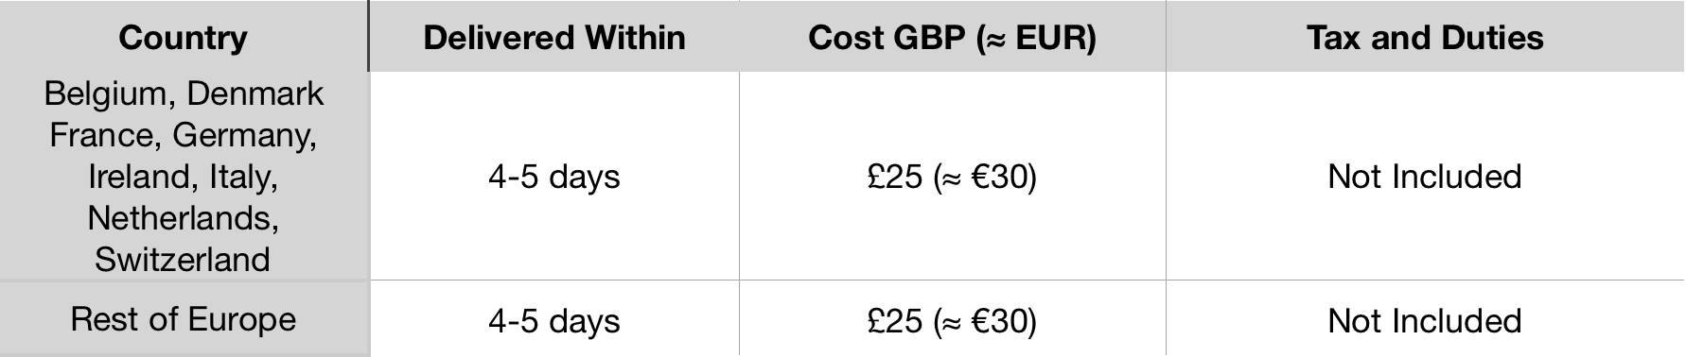Select the Tax and Duties header

coord(1425,37)
